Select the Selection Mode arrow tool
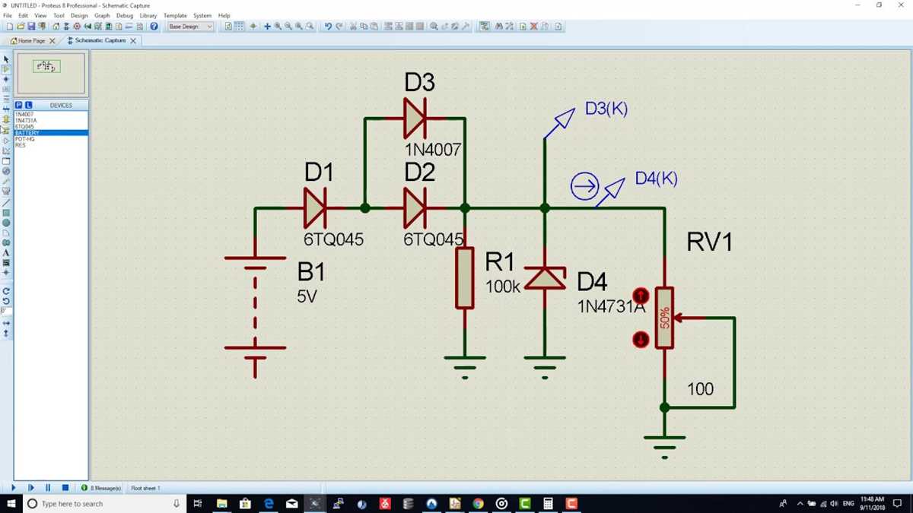The height and width of the screenshot is (513, 913). pos(6,59)
